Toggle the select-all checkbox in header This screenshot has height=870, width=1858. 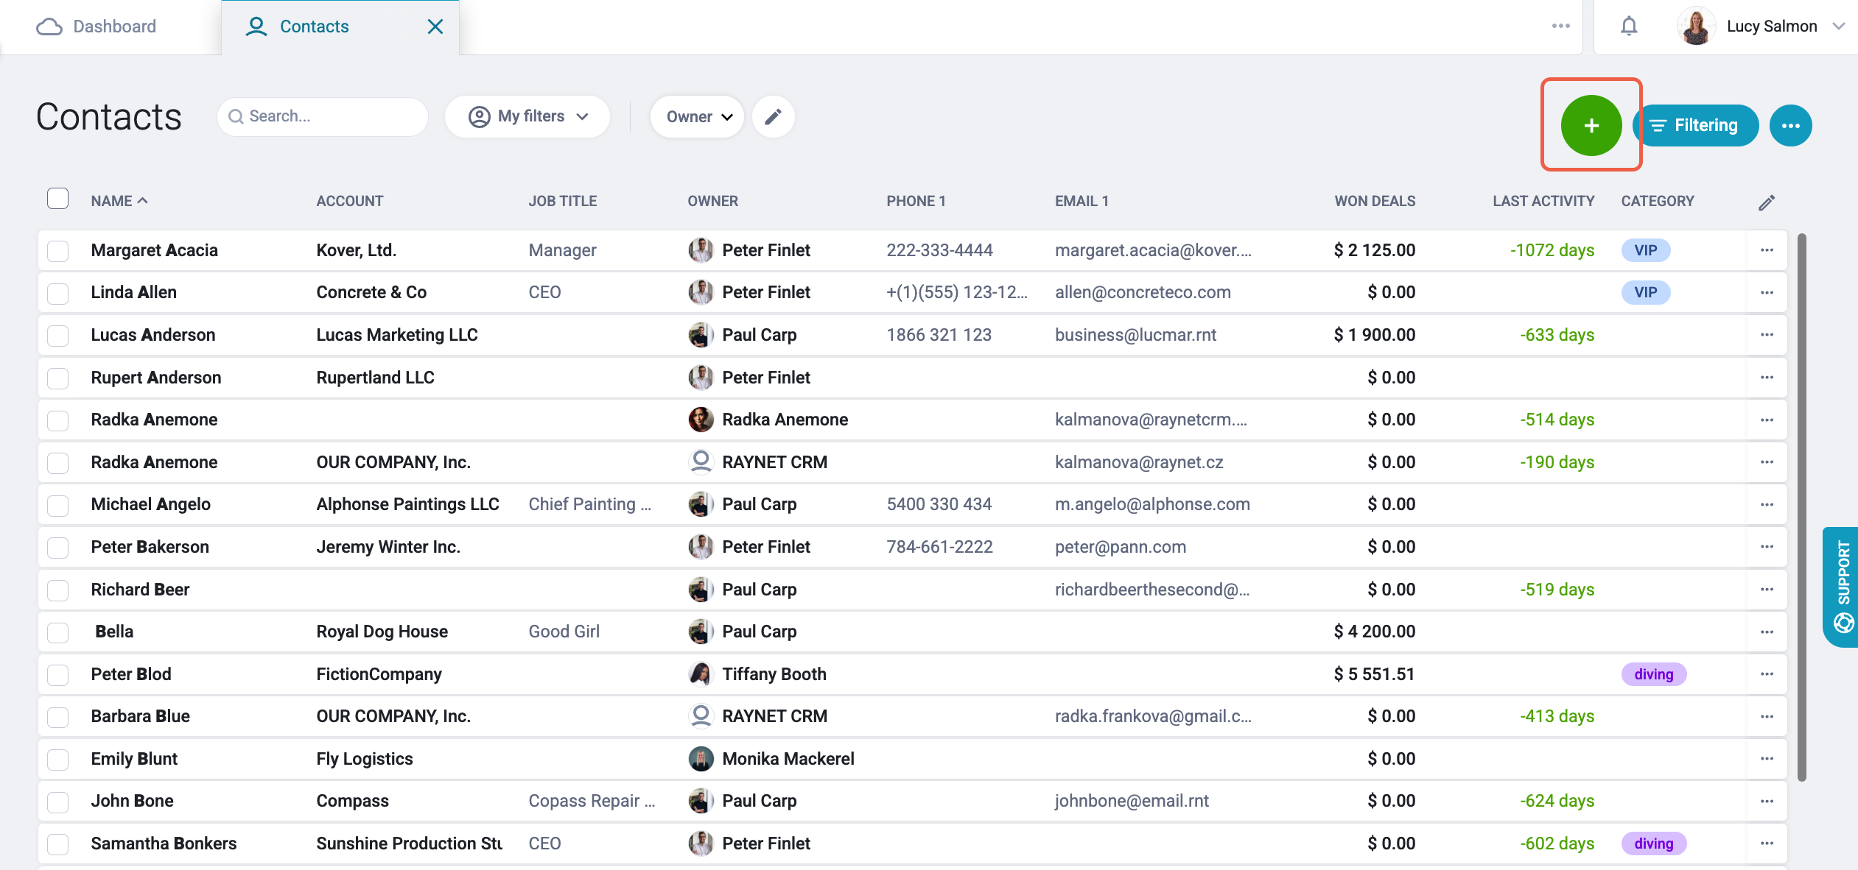58,199
